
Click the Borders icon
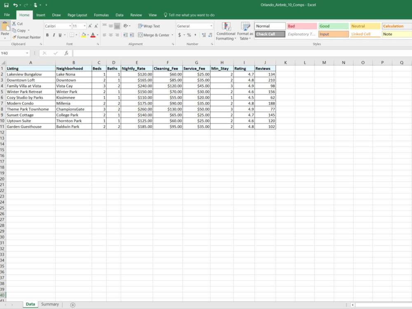tap(71, 35)
